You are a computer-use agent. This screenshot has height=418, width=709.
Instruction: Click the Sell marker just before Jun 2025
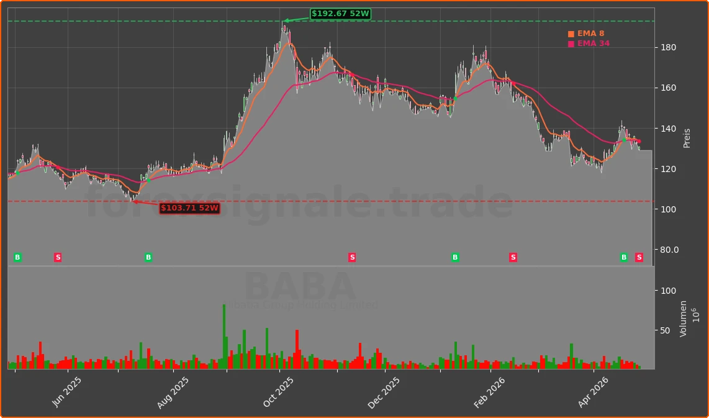click(x=58, y=257)
